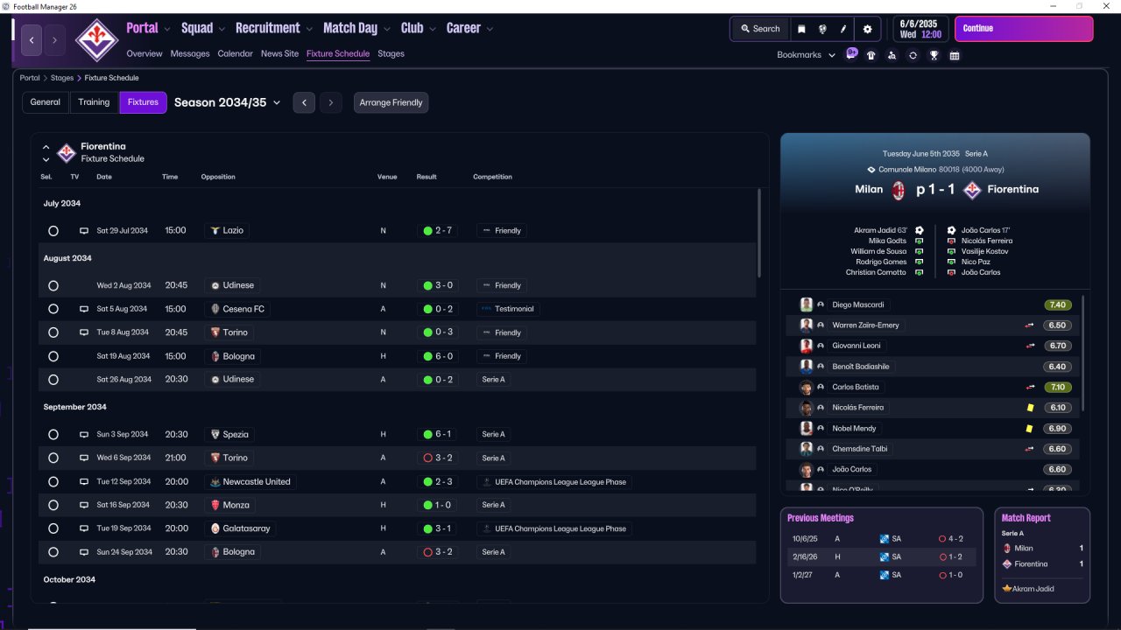Click Arrange Friendly button

pos(391,102)
